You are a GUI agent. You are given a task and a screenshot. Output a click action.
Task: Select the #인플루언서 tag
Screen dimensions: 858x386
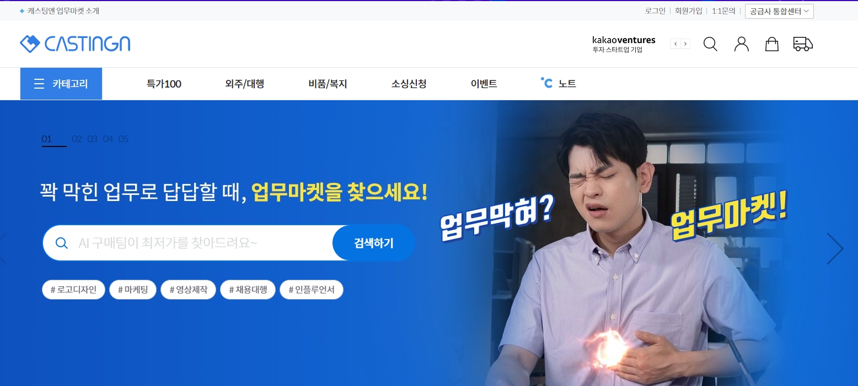coord(312,290)
